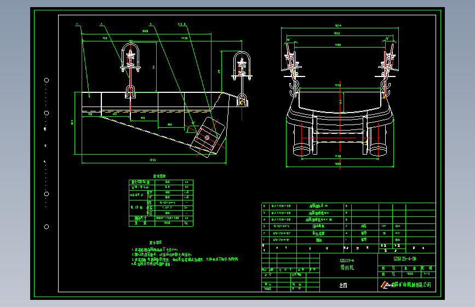Image resolution: width=475 pixels, height=307 pixels.
Task: Select the tilted vibration motor in the side view
Action: [x=208, y=138]
